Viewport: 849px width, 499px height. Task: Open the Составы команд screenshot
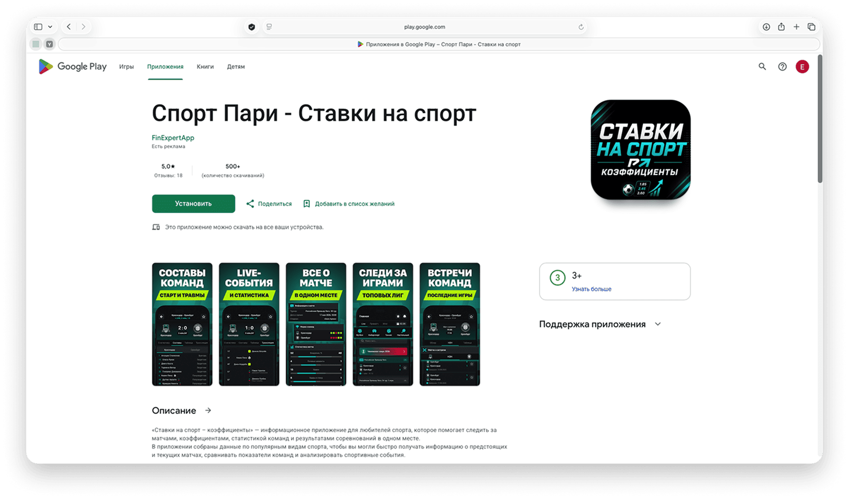tap(182, 324)
